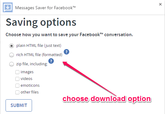165x114 pixels.
Task: Close the Messages Saver dialog
Action: coord(160,4)
